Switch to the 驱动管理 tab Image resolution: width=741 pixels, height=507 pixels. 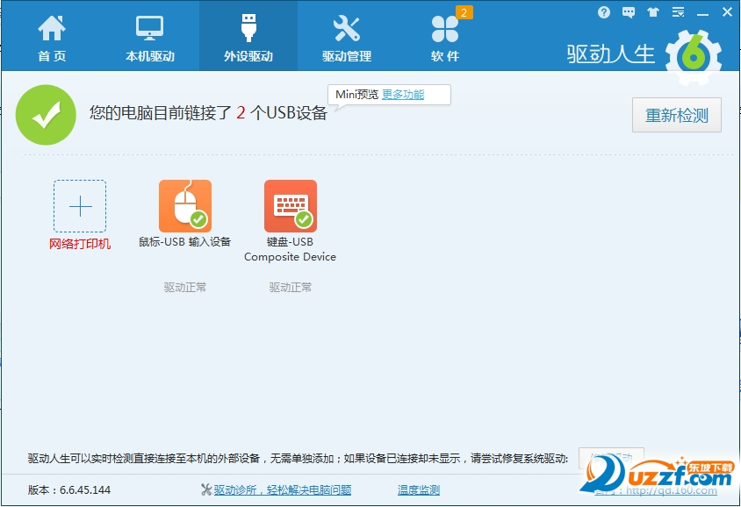348,39
